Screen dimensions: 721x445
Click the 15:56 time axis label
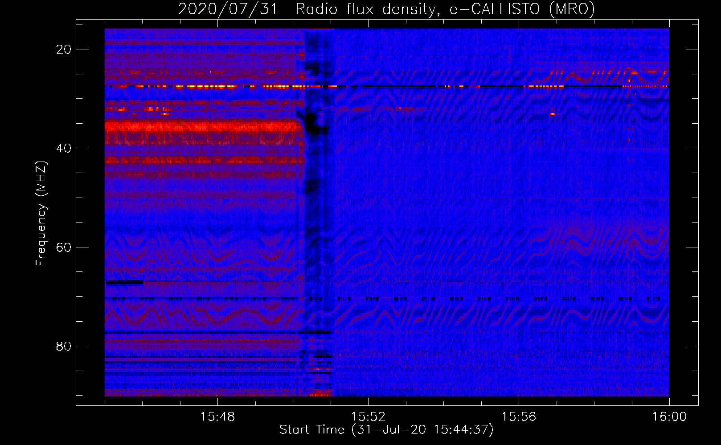click(x=519, y=417)
